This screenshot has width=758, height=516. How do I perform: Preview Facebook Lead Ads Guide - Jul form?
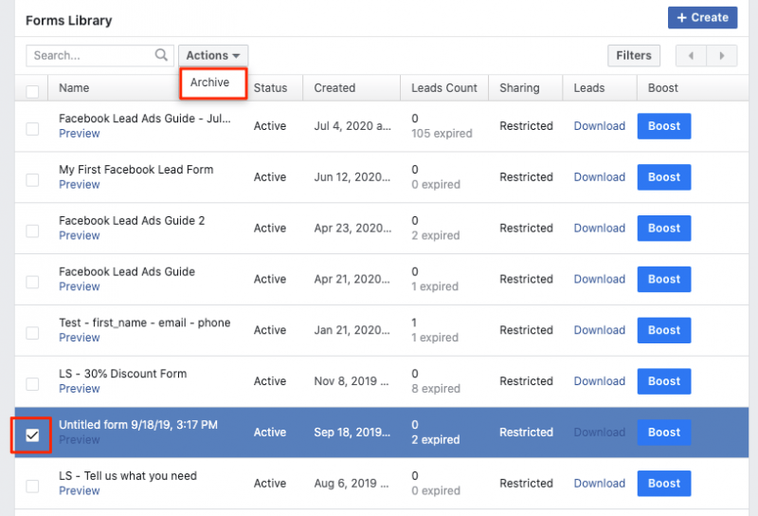(x=80, y=134)
